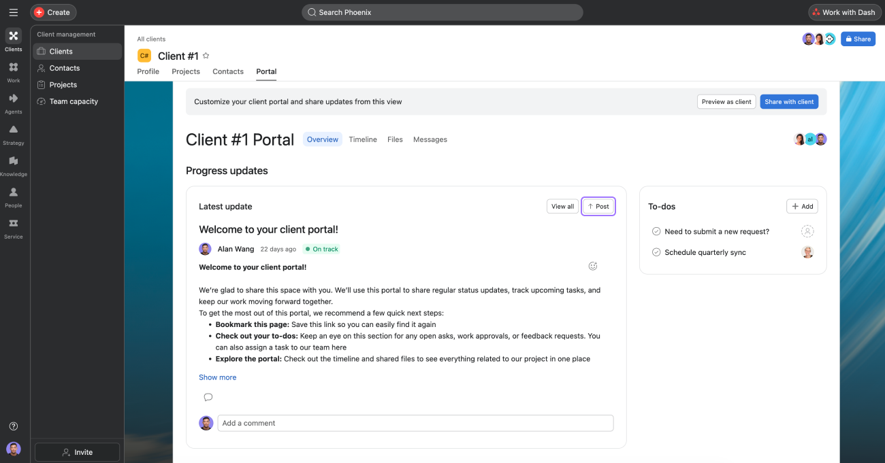Open the Agents sidebar icon
The image size is (885, 463).
click(13, 103)
